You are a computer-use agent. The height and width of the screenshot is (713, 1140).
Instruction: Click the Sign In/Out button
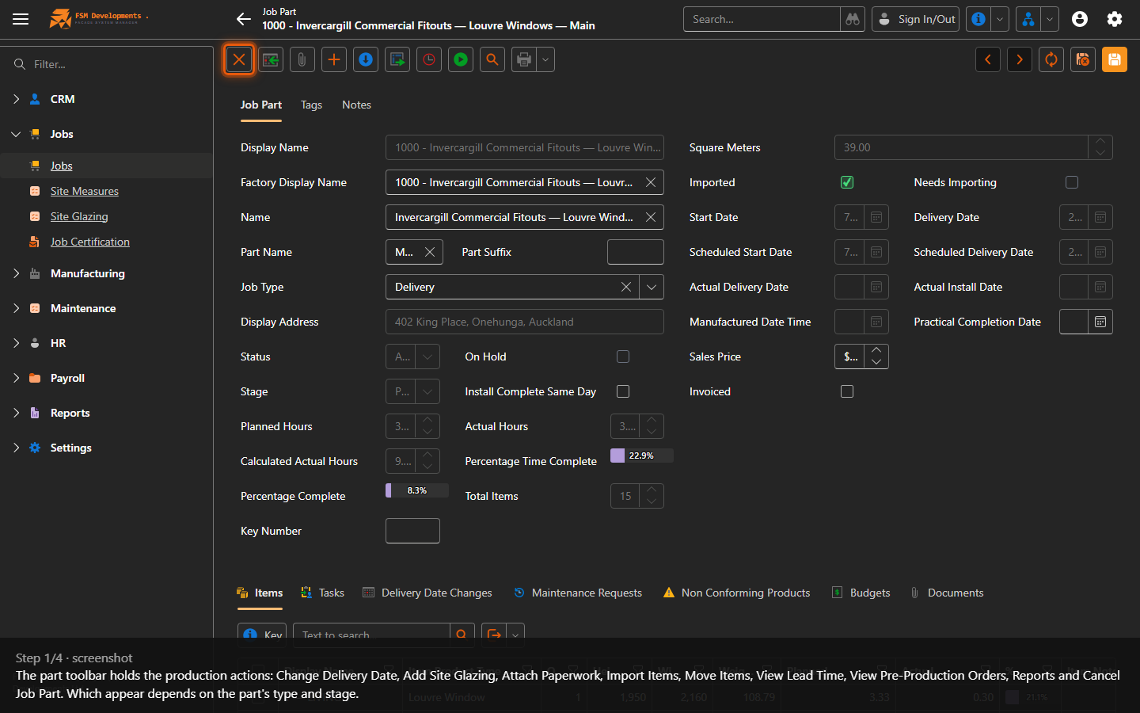(x=916, y=19)
